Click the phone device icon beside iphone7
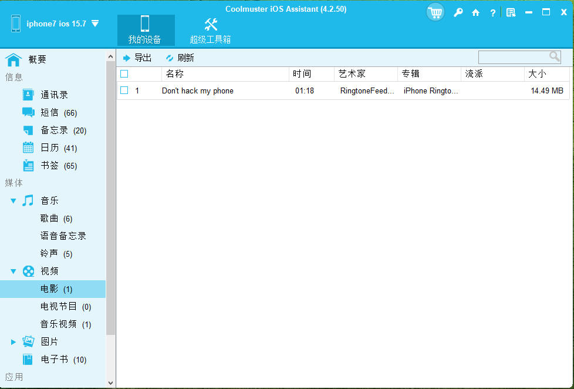 [x=16, y=24]
